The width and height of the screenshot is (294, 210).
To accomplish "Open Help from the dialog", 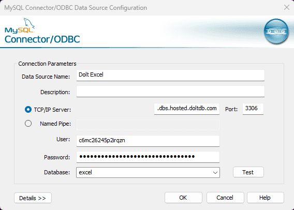I will point(266,198).
